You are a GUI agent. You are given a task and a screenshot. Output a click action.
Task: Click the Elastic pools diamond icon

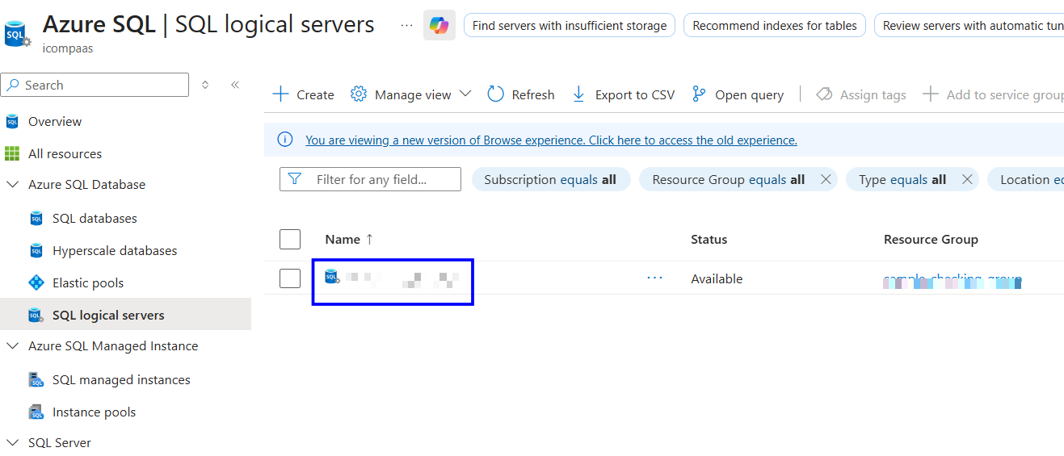point(36,283)
